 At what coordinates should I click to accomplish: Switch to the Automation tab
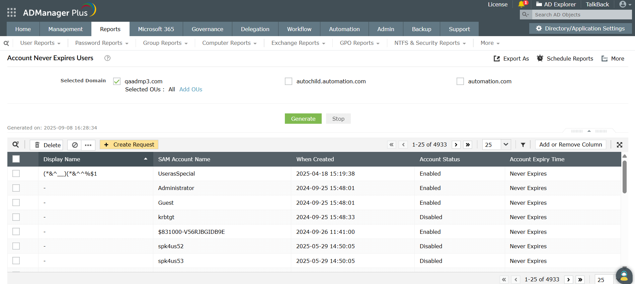click(x=344, y=29)
